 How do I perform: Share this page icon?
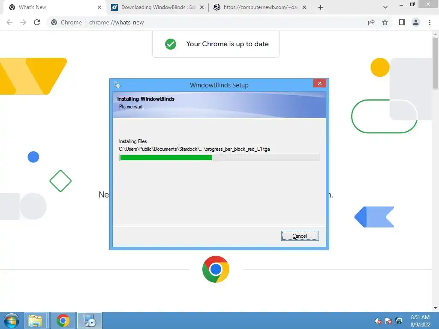pyautogui.click(x=371, y=22)
